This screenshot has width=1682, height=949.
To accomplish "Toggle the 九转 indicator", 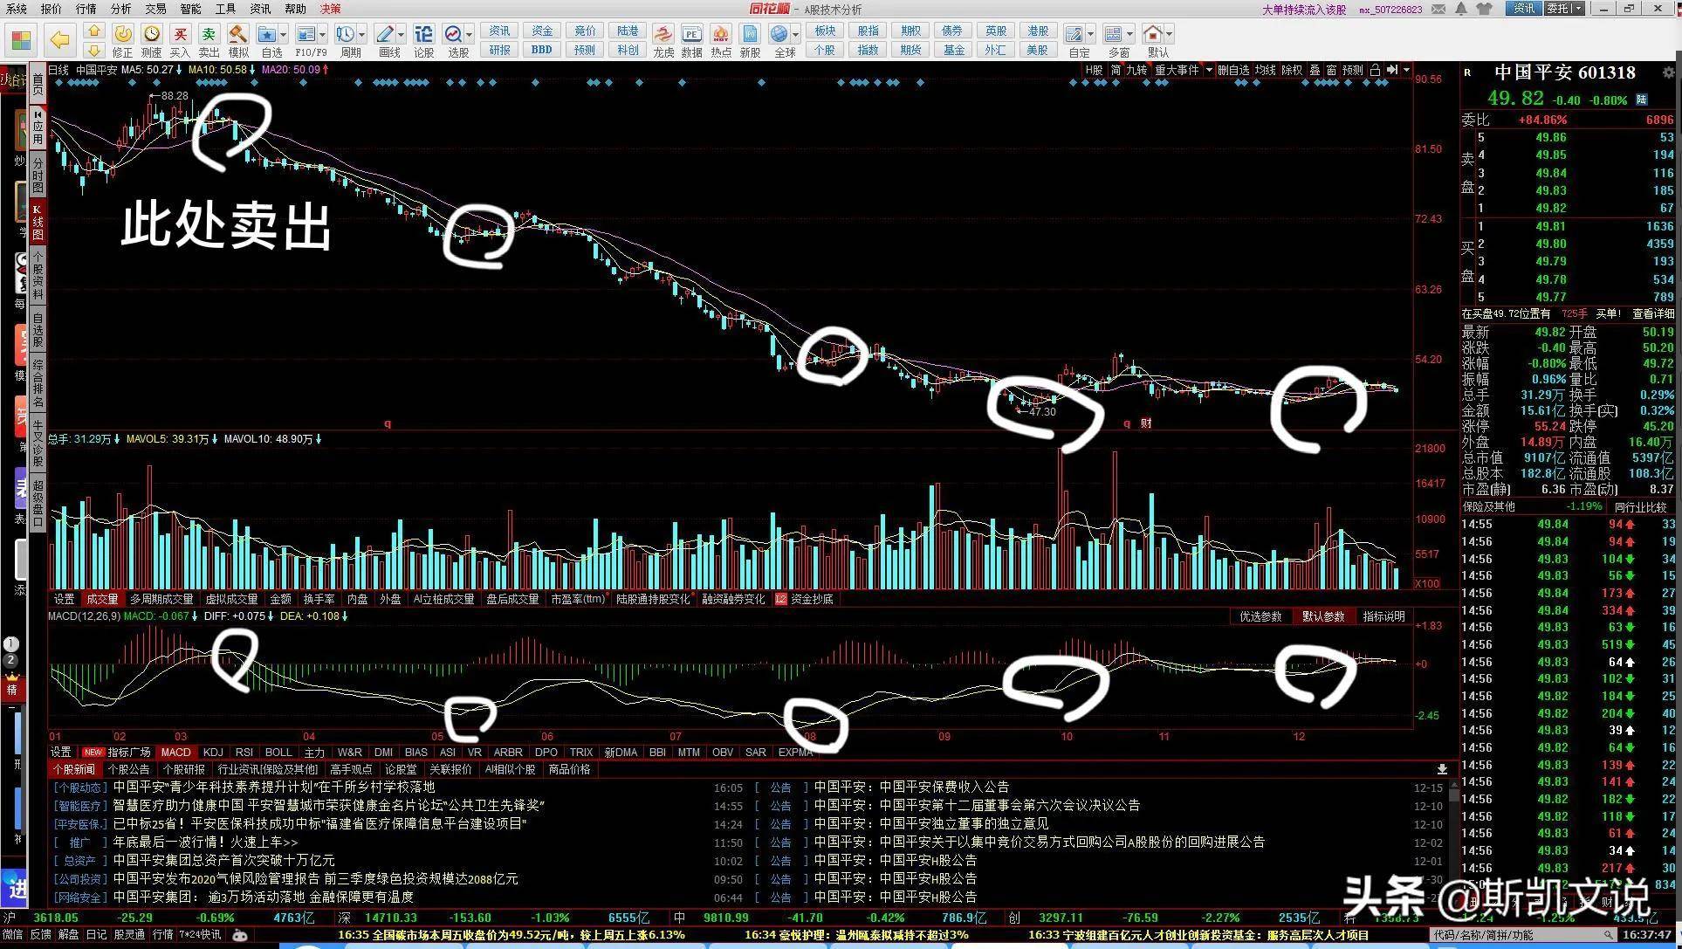I will click(x=1136, y=70).
